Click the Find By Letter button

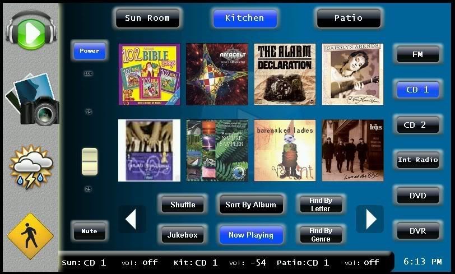[x=321, y=205]
